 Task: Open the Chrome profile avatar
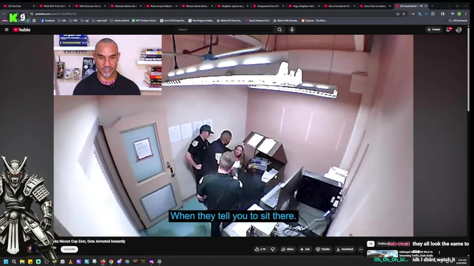tap(459, 14)
